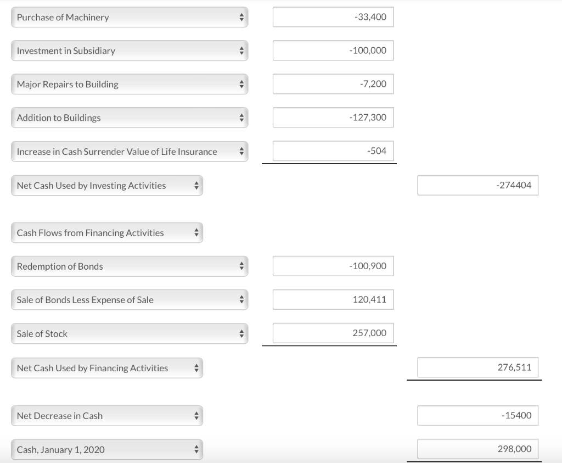Click the arrows beside Sale of Stock
The image size is (562, 463).
(241, 333)
